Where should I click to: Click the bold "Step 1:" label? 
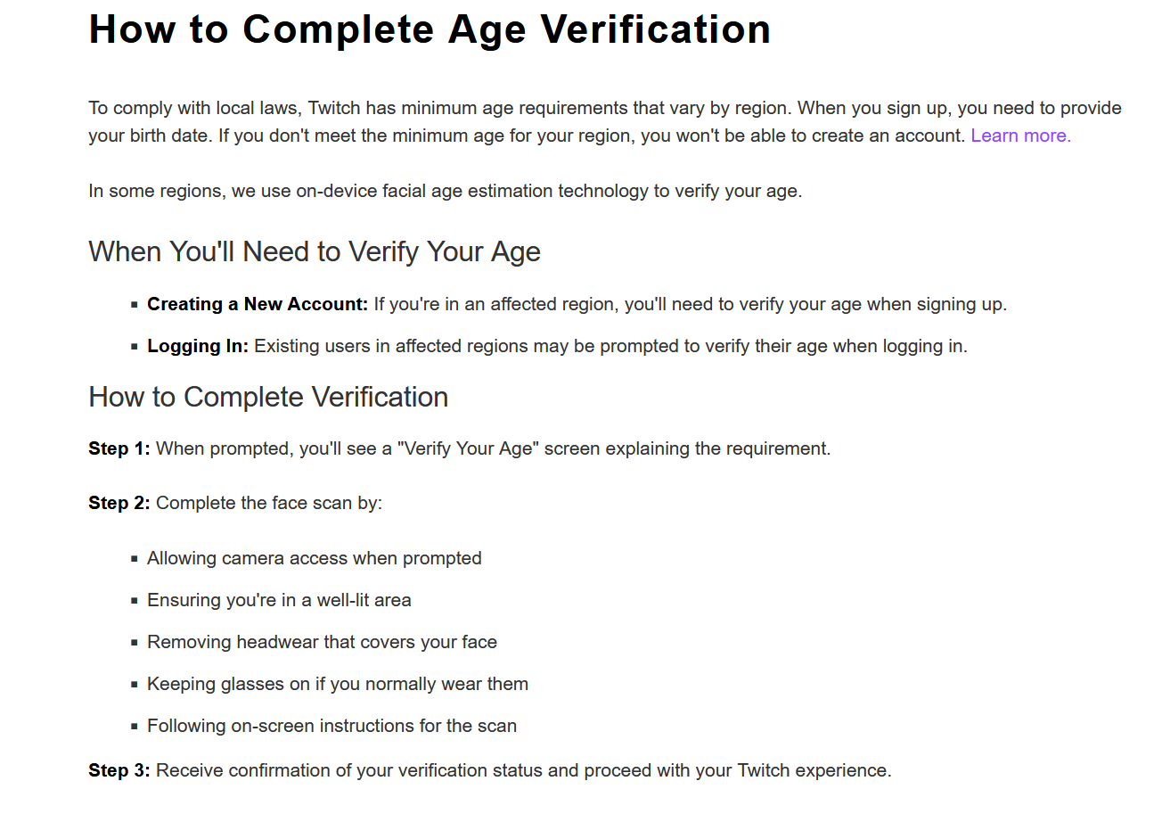click(x=119, y=448)
